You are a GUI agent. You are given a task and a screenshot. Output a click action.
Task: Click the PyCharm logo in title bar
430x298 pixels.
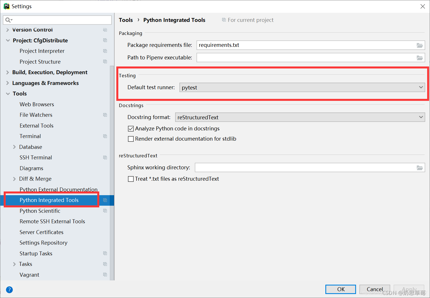click(x=6, y=6)
